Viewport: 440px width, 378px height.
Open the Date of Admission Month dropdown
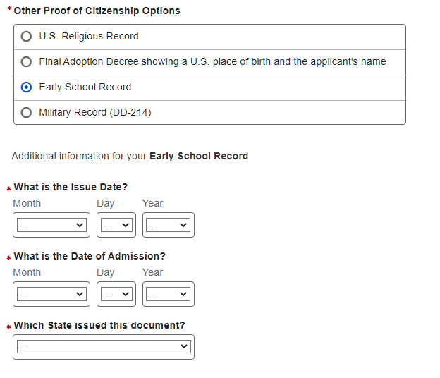(x=51, y=294)
